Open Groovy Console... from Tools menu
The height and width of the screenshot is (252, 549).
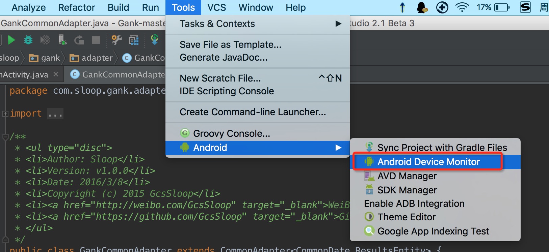[x=258, y=133]
